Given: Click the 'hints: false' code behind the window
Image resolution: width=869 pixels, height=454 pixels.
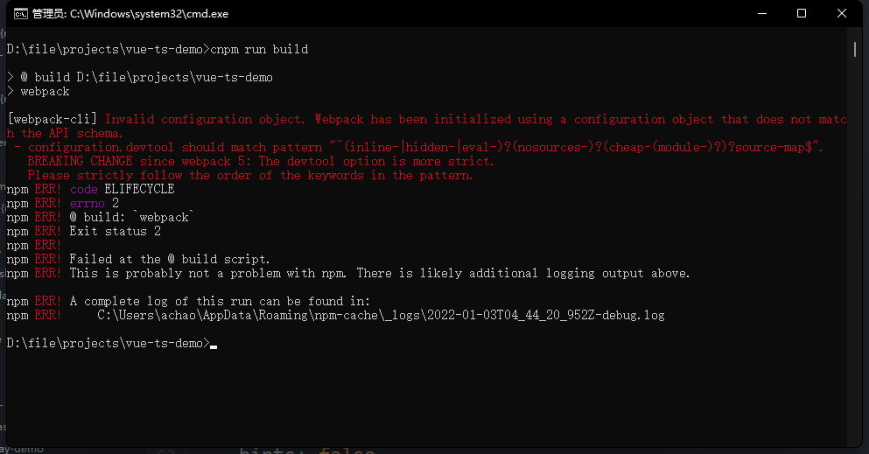Looking at the screenshot, I should point(306,450).
